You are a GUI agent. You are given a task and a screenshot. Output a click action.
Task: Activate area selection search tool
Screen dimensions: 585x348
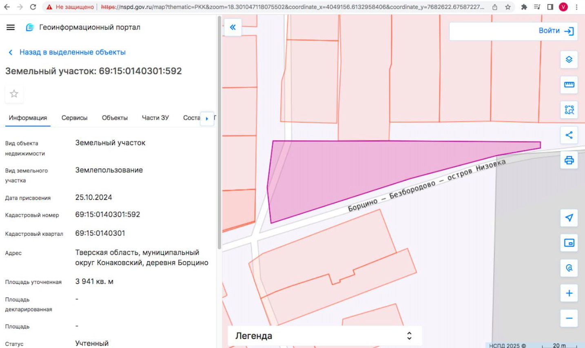click(x=569, y=110)
